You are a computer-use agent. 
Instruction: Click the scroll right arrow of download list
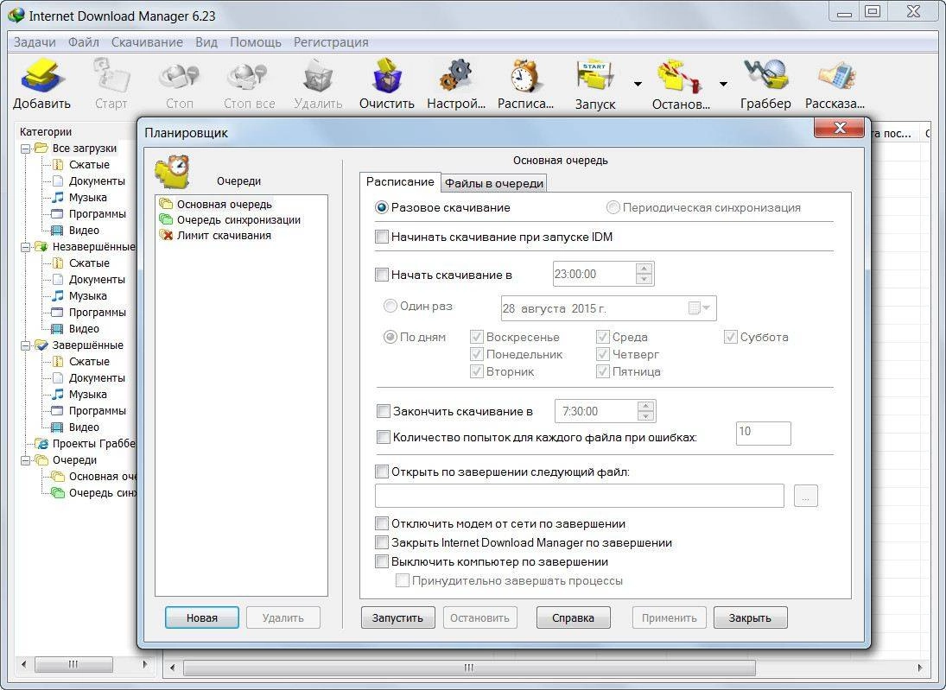[x=919, y=668]
